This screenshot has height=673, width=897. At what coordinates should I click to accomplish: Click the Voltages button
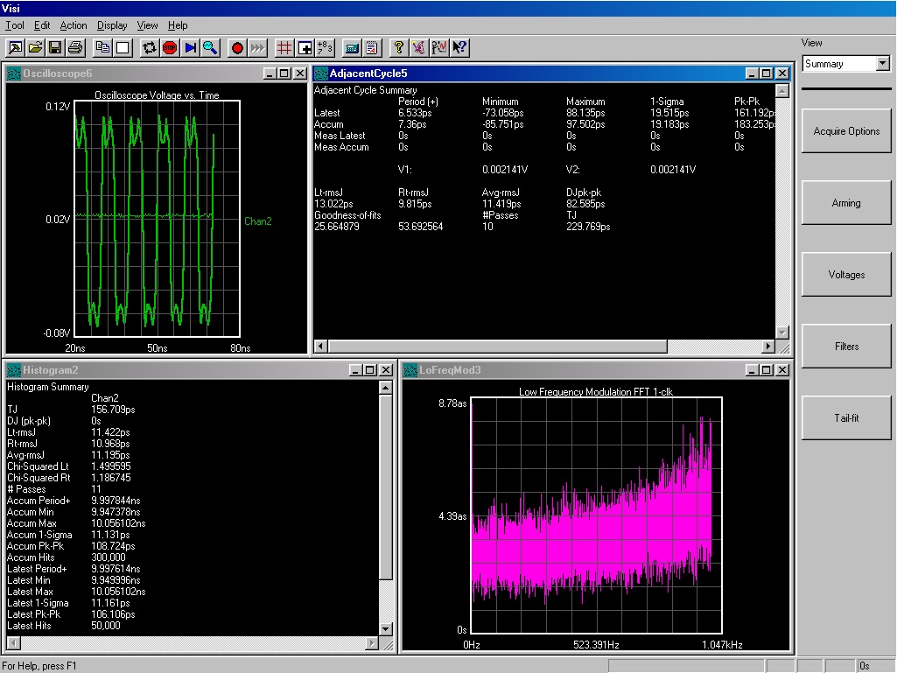tap(846, 275)
